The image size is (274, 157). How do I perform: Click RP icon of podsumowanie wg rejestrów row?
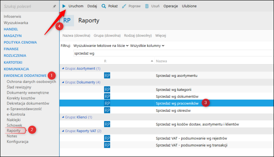click(x=107, y=138)
